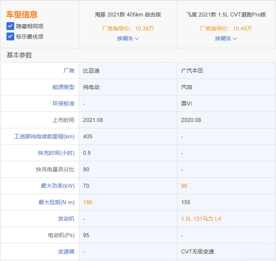Click the 基本参数 section header
276x261 pixels.
[19, 55]
